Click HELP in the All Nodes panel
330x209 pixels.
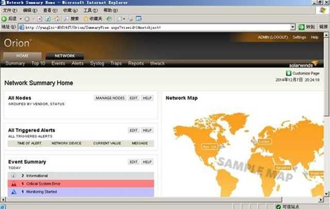click(147, 98)
